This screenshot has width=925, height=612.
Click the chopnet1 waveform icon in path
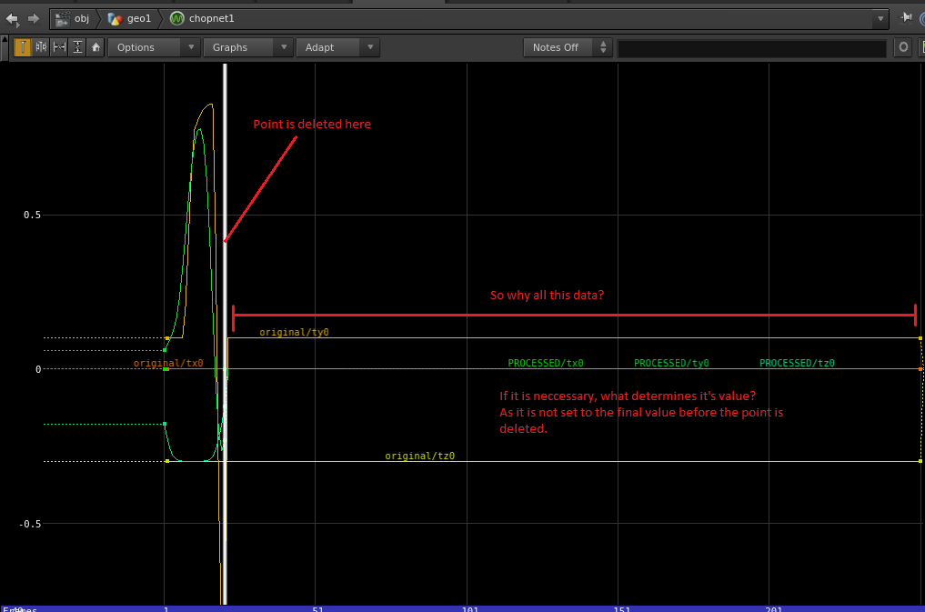coord(177,19)
